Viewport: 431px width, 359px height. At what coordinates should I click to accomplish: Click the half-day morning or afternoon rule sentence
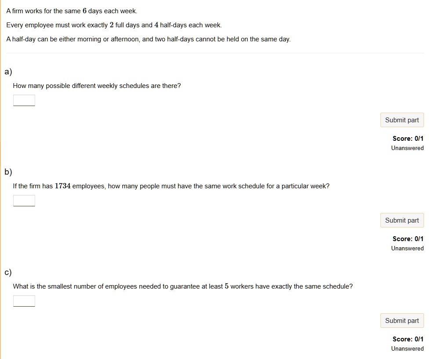[148, 39]
